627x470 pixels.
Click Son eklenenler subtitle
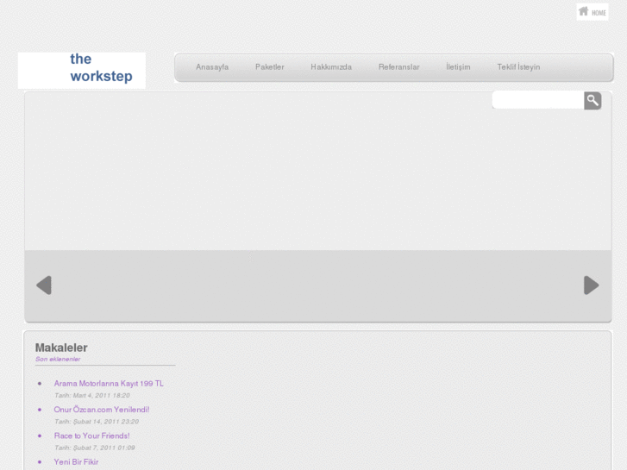coord(58,359)
